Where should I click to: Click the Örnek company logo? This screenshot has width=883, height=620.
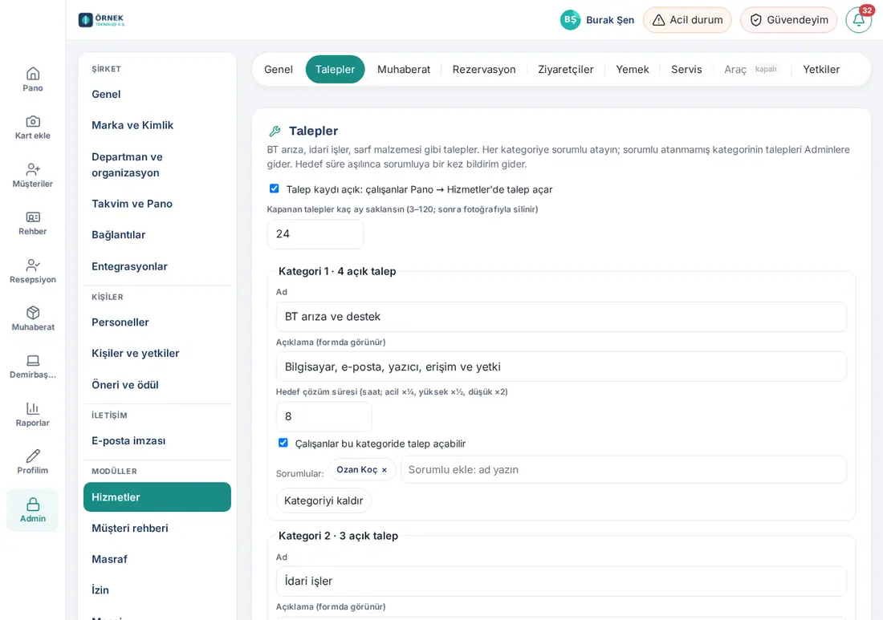pyautogui.click(x=102, y=20)
